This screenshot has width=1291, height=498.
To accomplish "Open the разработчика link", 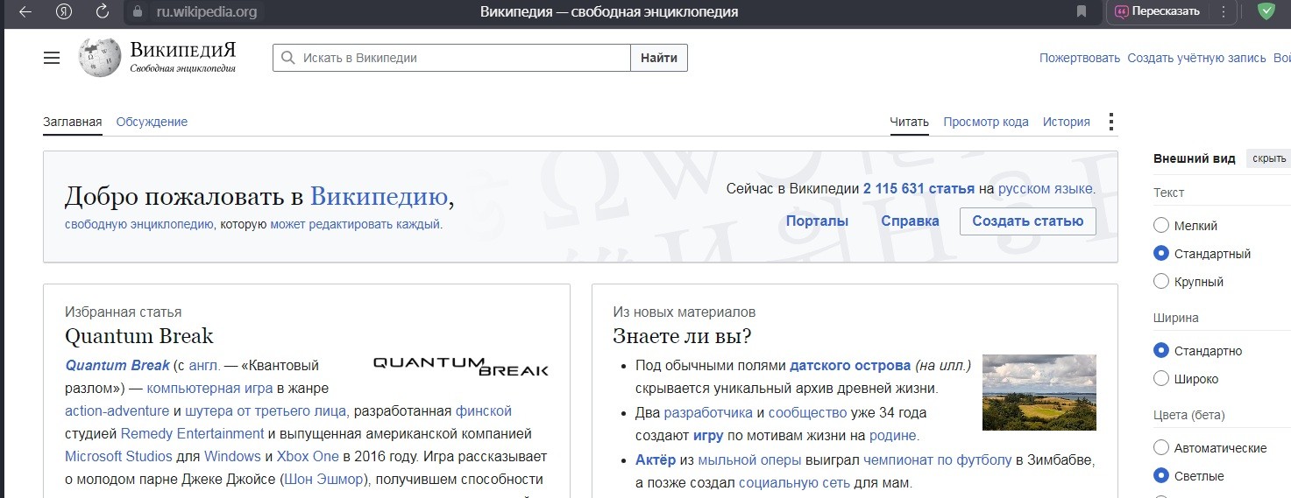I will [708, 412].
